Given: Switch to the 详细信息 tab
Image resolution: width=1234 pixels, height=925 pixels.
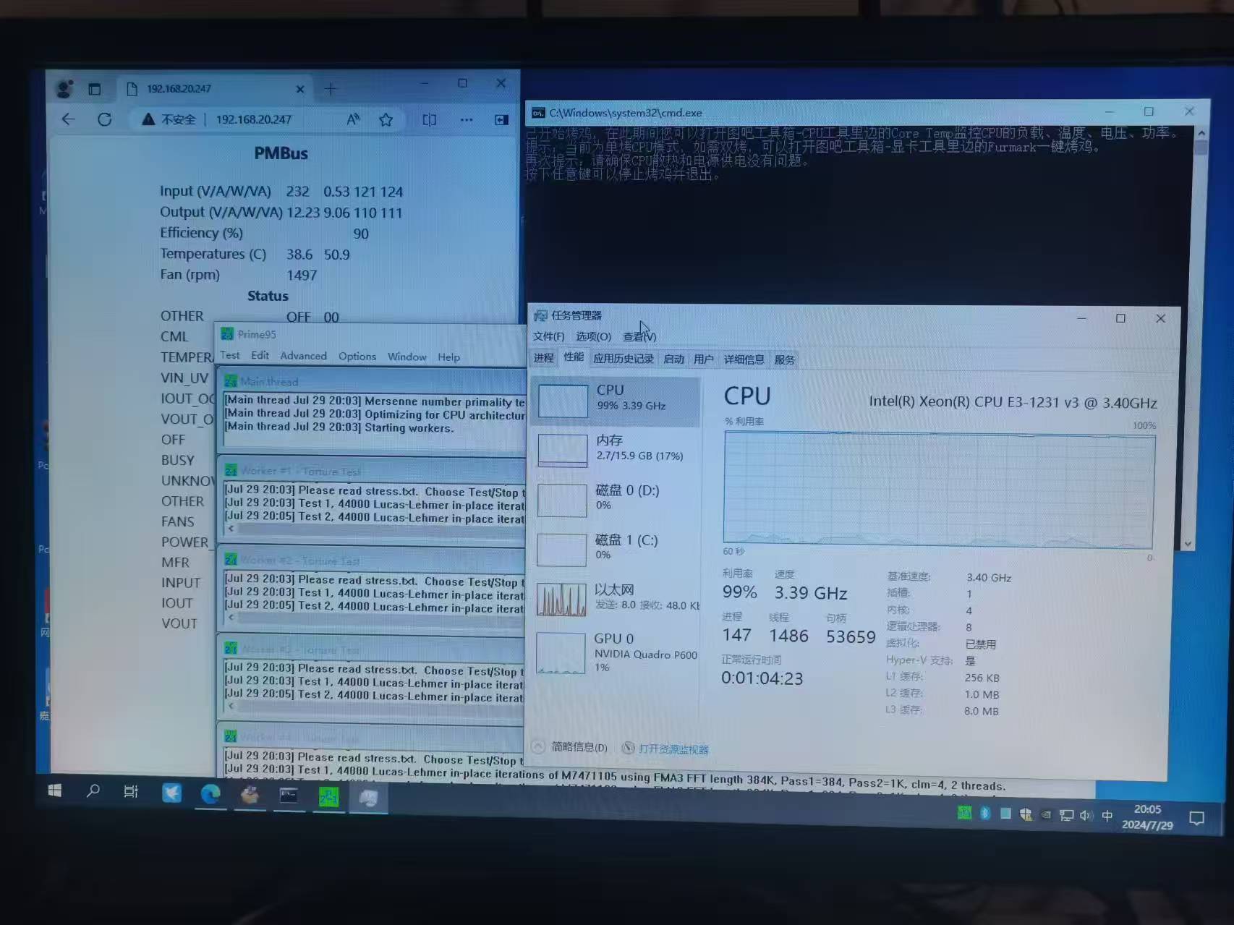Looking at the screenshot, I should click(744, 359).
